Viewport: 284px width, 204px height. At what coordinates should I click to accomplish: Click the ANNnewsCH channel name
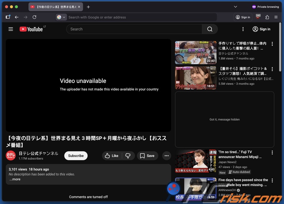[227, 190]
